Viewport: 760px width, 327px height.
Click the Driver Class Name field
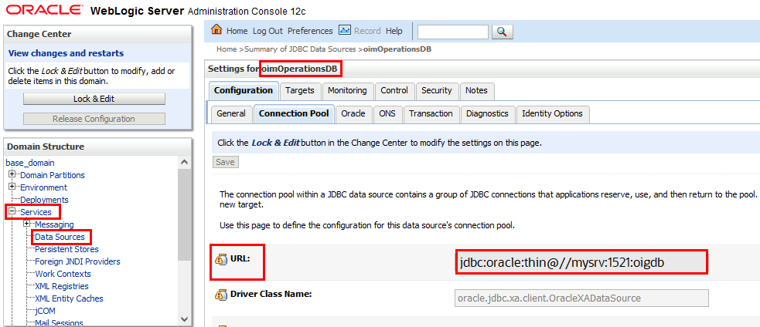(x=581, y=298)
